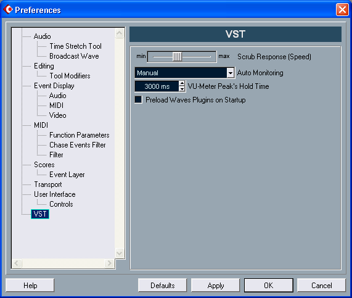
Task: Click the Defaults button
Action: coord(163,286)
